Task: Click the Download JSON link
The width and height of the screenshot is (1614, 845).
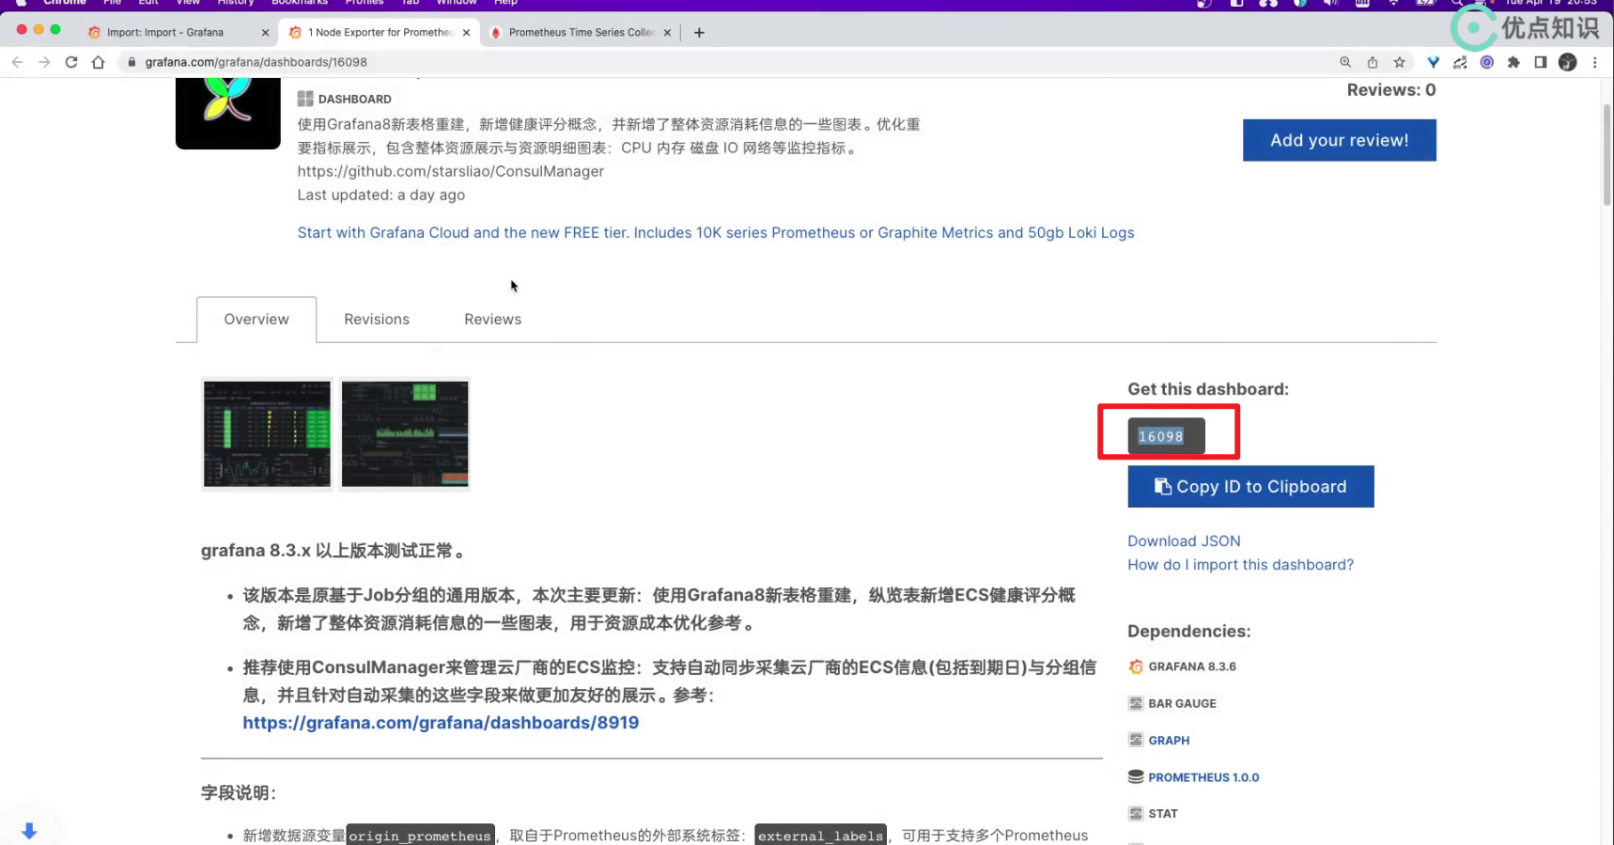Action: click(x=1184, y=541)
